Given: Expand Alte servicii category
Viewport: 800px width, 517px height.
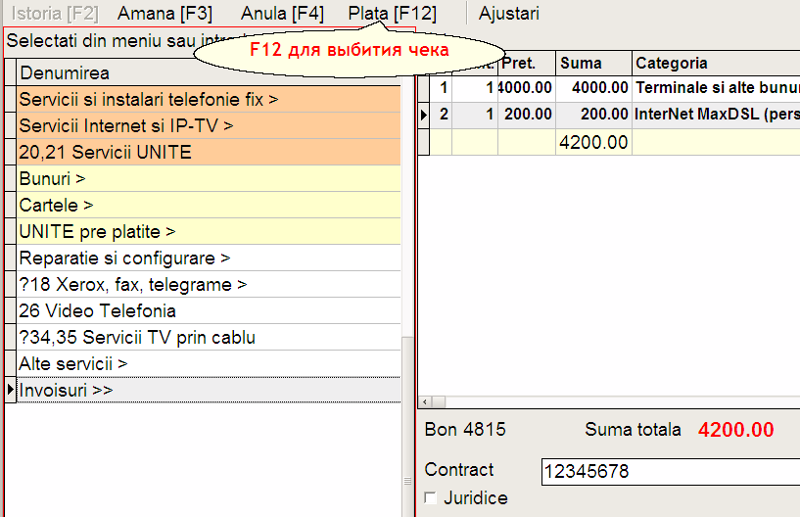Looking at the screenshot, I should (x=209, y=364).
